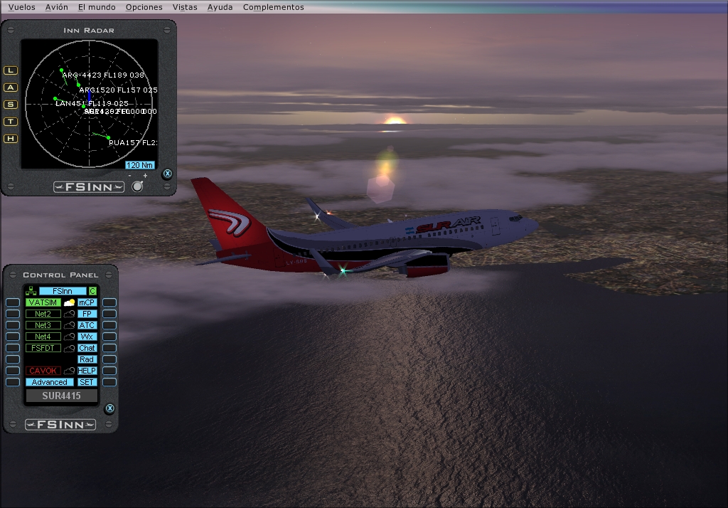Close the Control Panel
Screen dimensions: 728x508
pos(109,408)
